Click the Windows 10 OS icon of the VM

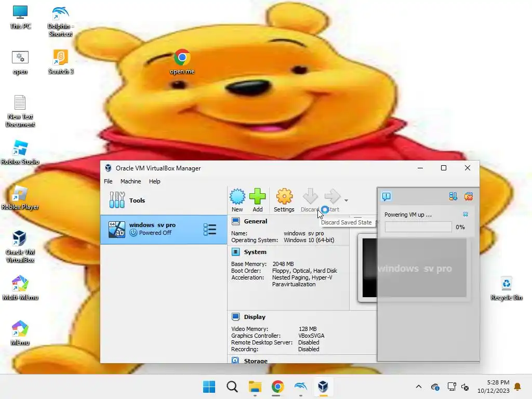pyautogui.click(x=117, y=229)
